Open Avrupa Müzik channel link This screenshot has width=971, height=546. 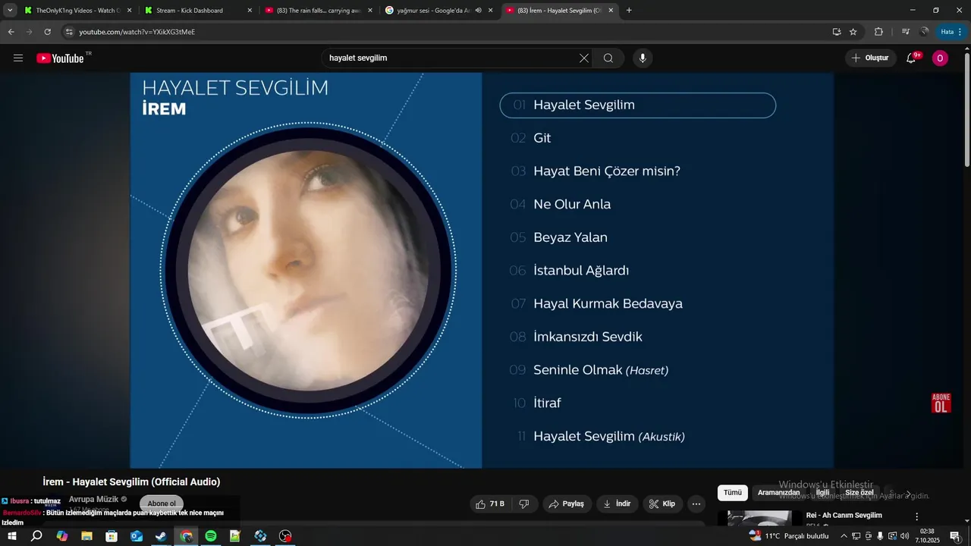[93, 499]
